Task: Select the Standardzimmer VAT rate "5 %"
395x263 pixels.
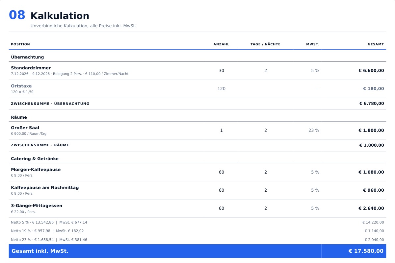Action: click(x=315, y=71)
